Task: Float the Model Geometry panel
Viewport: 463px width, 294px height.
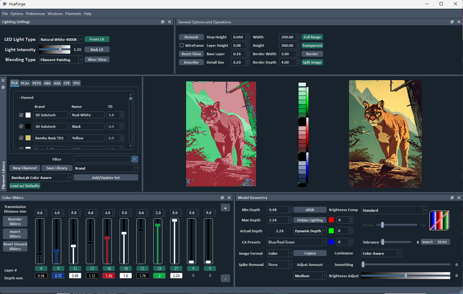Action: tap(452, 197)
